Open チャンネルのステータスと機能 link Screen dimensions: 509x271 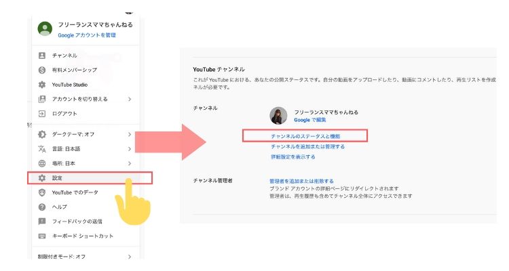tap(305, 136)
